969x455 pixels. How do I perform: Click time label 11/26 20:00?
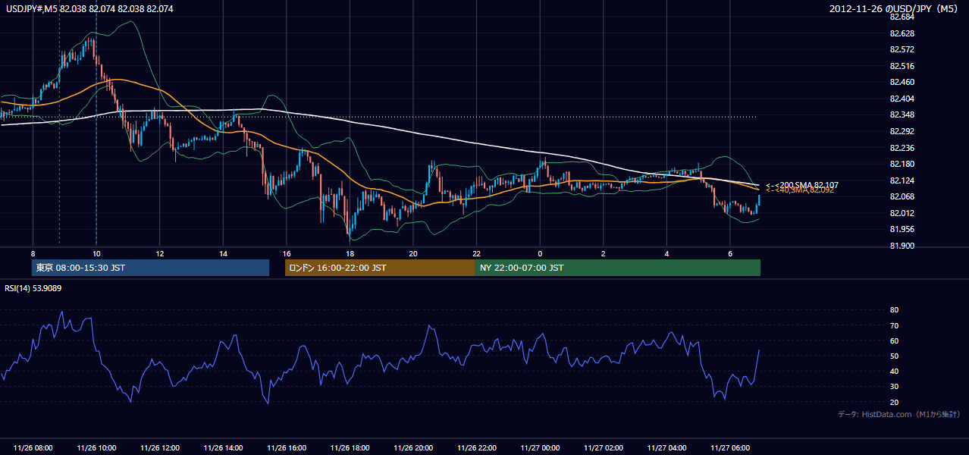412,448
